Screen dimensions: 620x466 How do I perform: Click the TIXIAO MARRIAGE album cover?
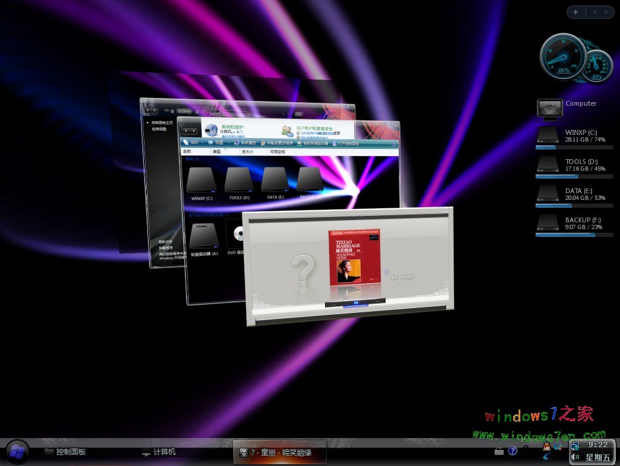coord(354,256)
